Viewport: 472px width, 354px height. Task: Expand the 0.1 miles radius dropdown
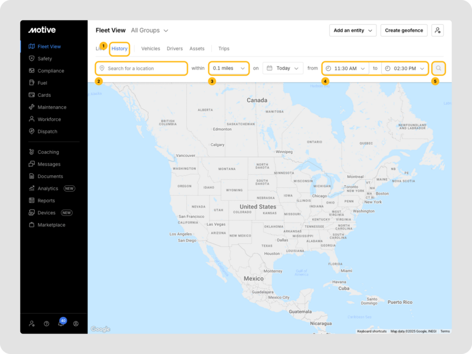point(229,68)
